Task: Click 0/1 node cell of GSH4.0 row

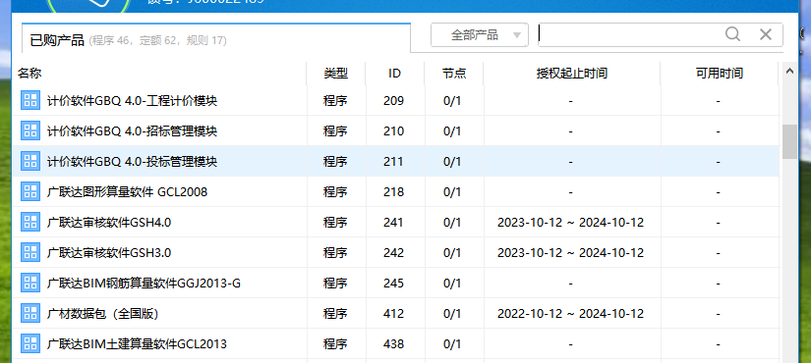Action: (452, 223)
